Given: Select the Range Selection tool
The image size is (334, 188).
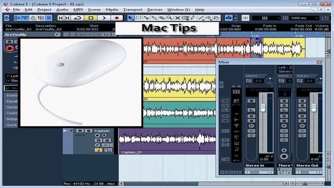Looking at the screenshot, I should pyautogui.click(x=138, y=18).
